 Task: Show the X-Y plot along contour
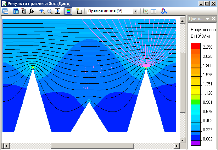click(x=146, y=11)
